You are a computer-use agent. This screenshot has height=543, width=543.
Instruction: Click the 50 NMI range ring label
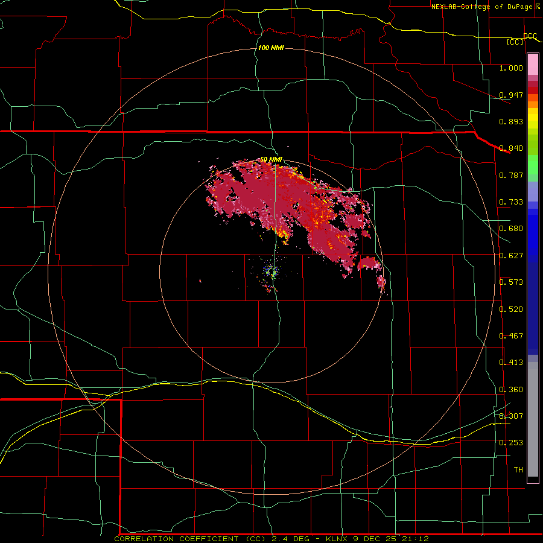pyautogui.click(x=271, y=159)
